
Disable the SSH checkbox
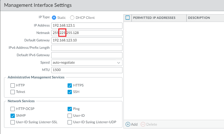coord(70,92)
